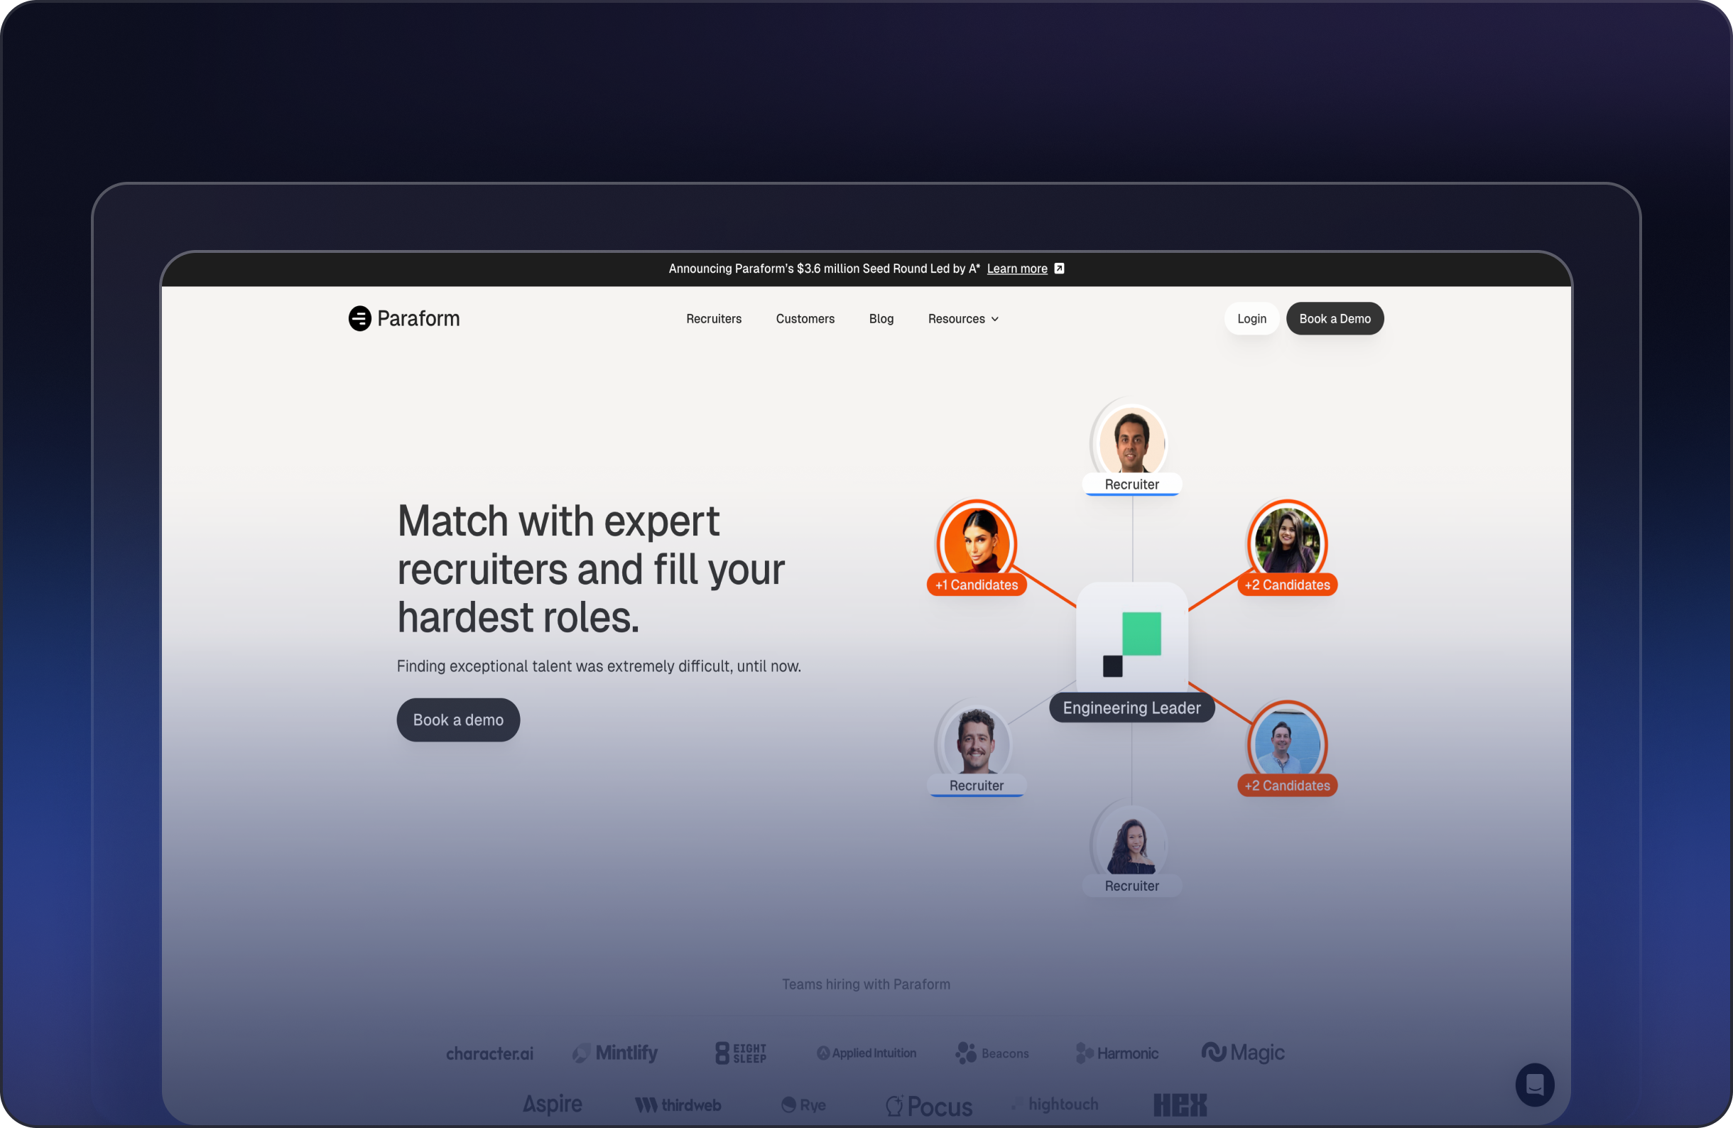This screenshot has height=1128, width=1733.
Task: Expand the Resources dropdown menu
Action: tap(962, 318)
